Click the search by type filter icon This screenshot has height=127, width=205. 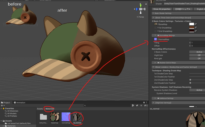pyautogui.click(x=133, y=105)
